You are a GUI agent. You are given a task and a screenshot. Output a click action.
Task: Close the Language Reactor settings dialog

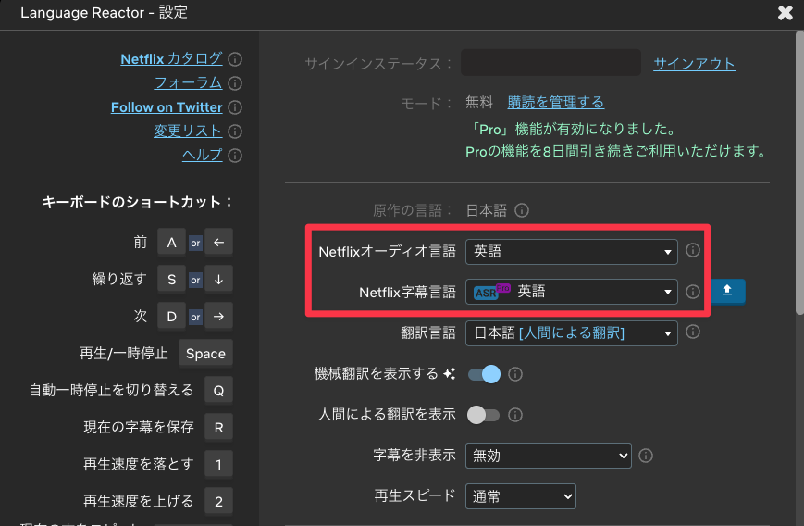click(785, 13)
